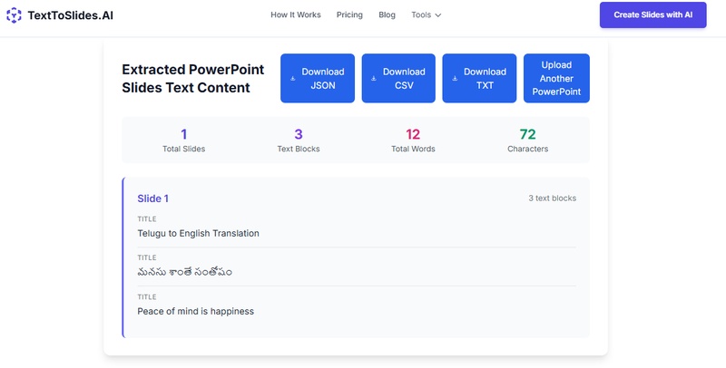Click the TextToSlides.AI hexagon logo icon
This screenshot has width=726, height=368.
(x=14, y=15)
